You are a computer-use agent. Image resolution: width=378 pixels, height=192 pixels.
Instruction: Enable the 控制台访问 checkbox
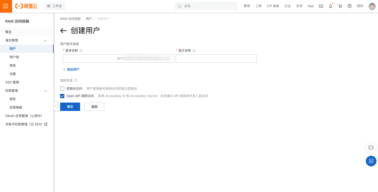pyautogui.click(x=62, y=89)
